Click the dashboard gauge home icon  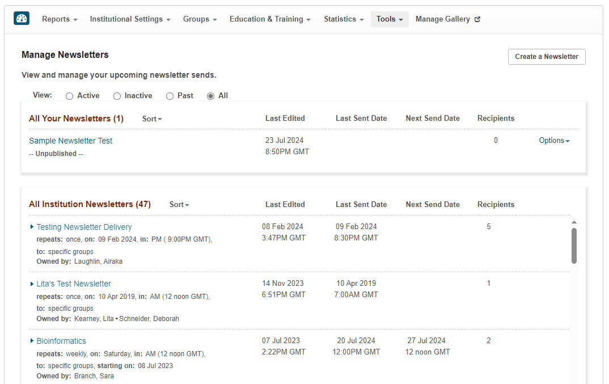pyautogui.click(x=22, y=19)
